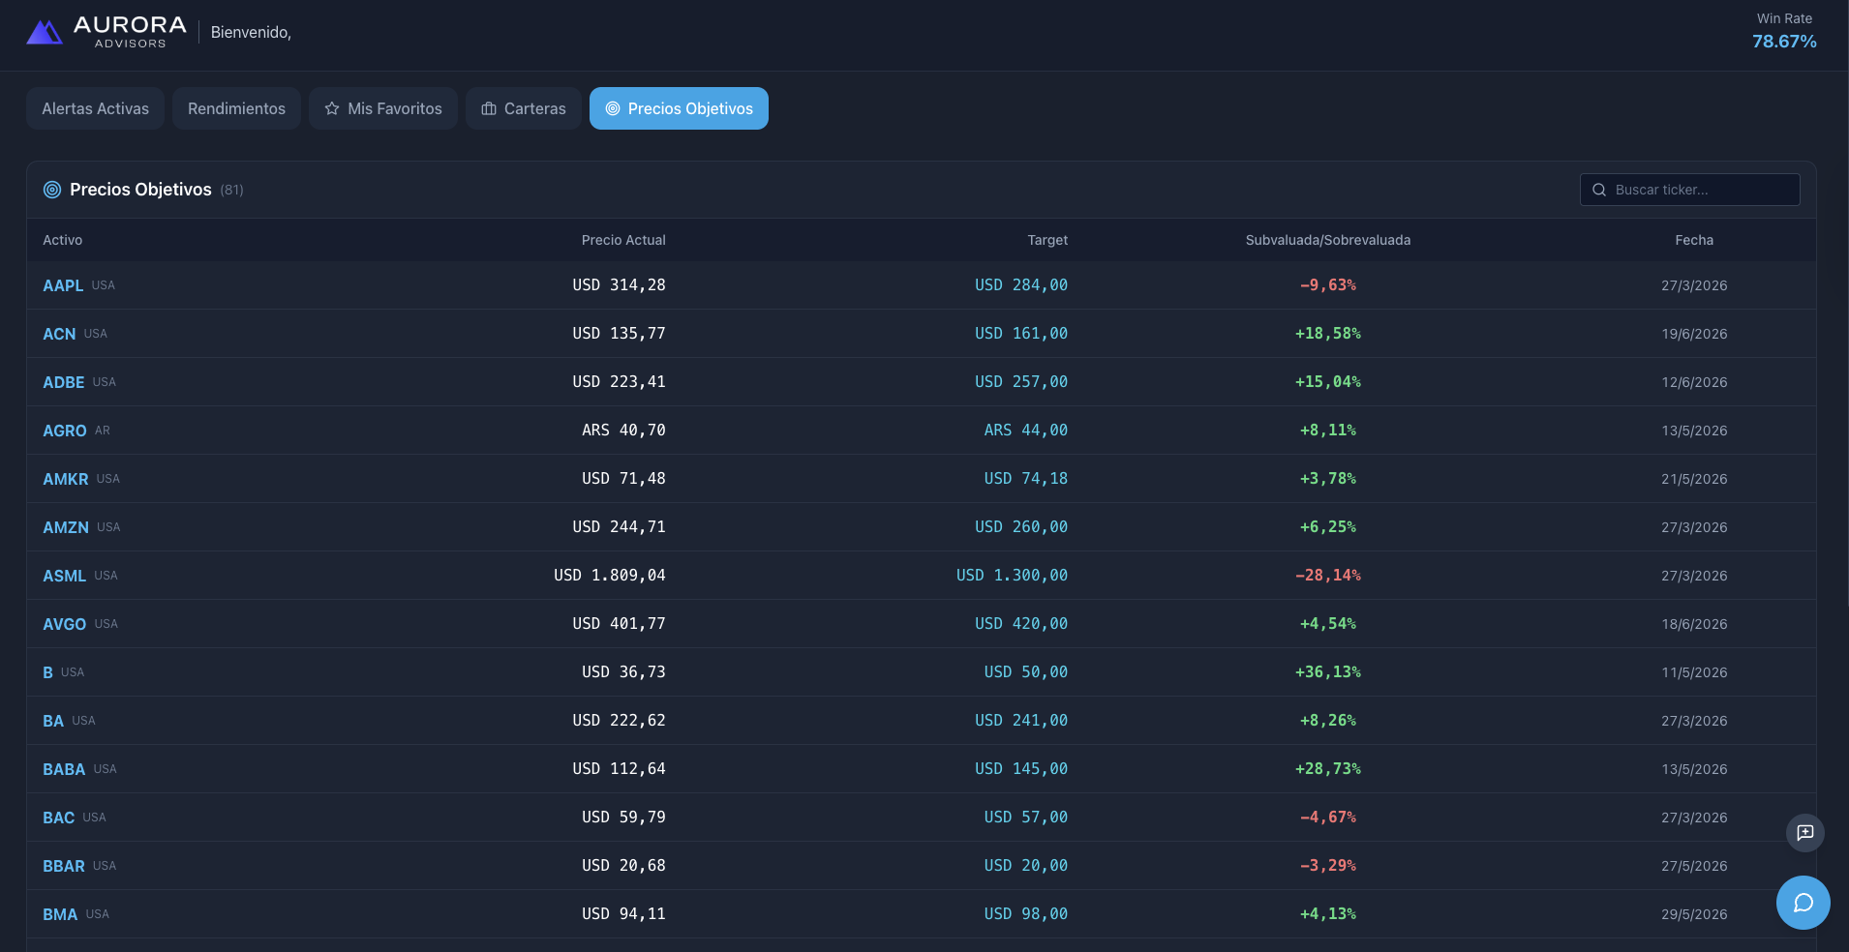The width and height of the screenshot is (1849, 952).
Task: Click AMKR target USD 74,18
Action: click(1026, 479)
